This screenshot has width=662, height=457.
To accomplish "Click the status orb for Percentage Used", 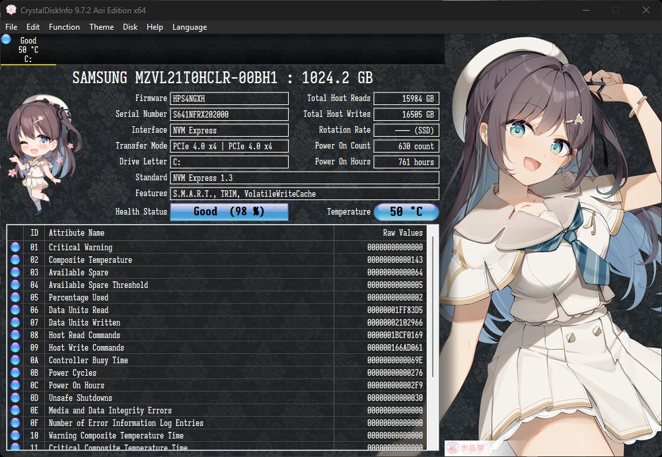I will click(15, 297).
